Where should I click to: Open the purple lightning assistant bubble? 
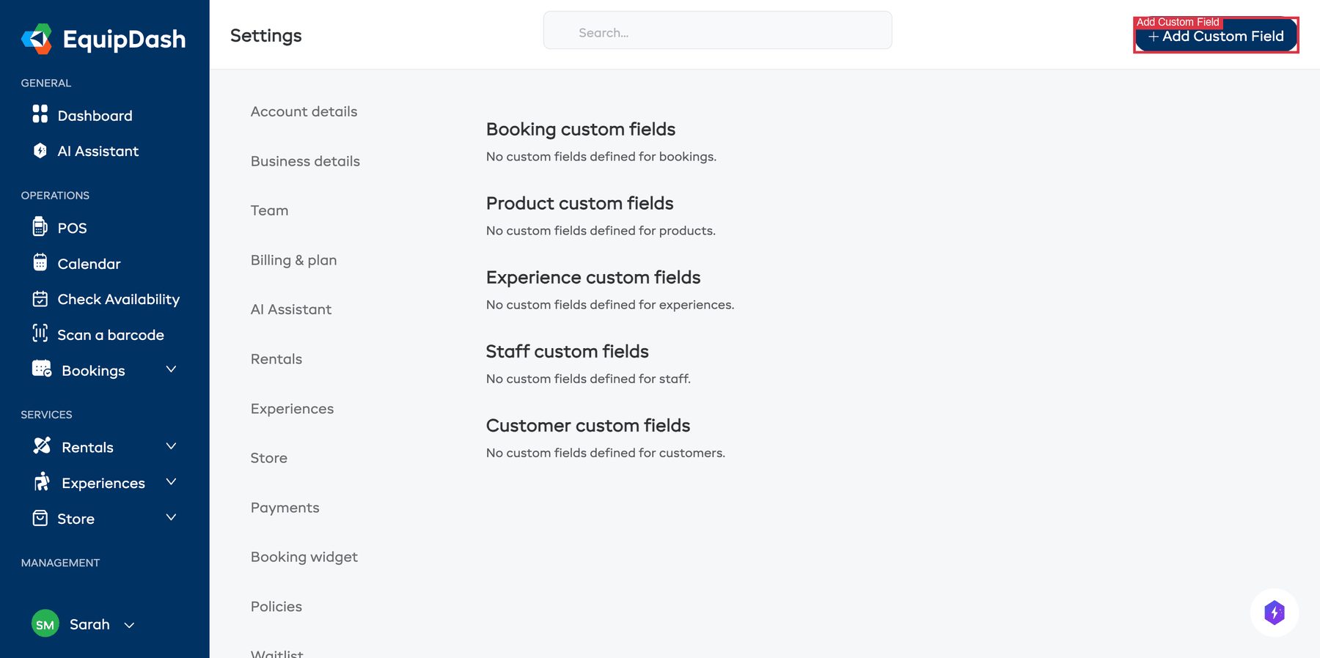coord(1275,613)
